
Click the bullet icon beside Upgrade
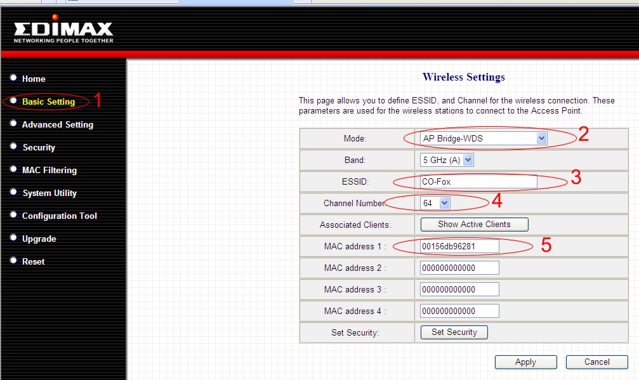pos(13,237)
